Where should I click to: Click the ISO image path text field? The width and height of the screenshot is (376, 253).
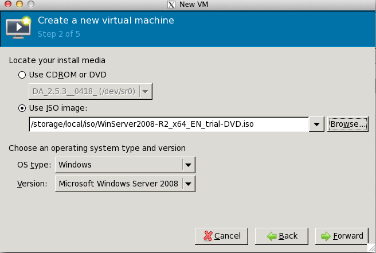point(169,124)
